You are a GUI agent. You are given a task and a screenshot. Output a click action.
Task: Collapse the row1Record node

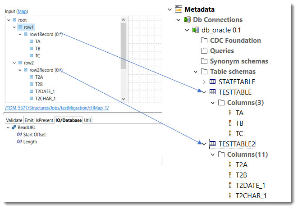pos(20,34)
